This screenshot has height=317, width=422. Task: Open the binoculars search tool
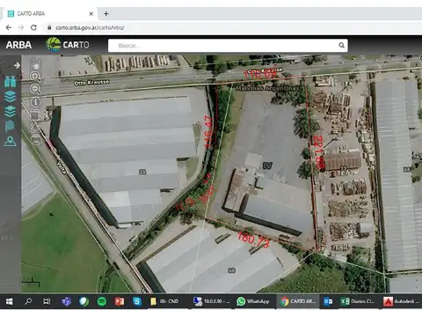11,82
